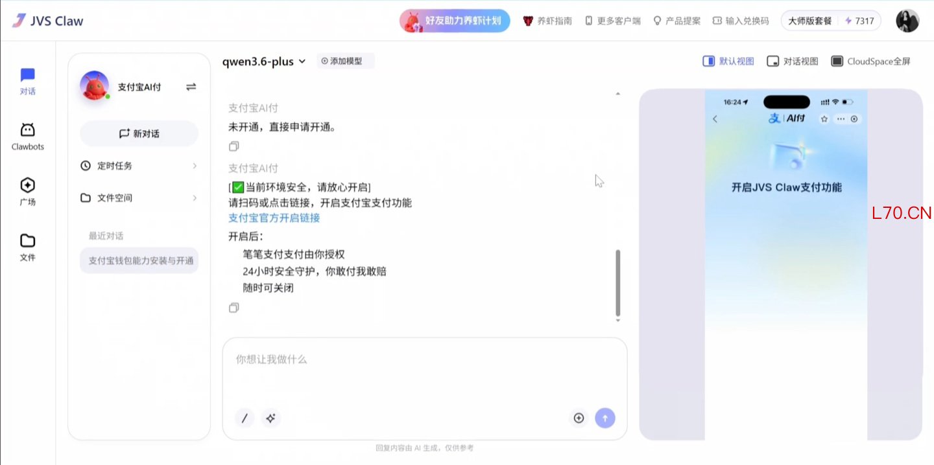Expand the 文件空间 entry
This screenshot has width=934, height=465.
139,198
